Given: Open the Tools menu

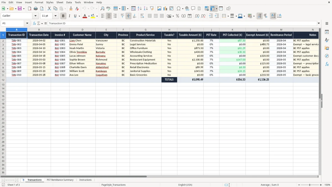Looking at the screenshot, I should (x=78, y=2).
